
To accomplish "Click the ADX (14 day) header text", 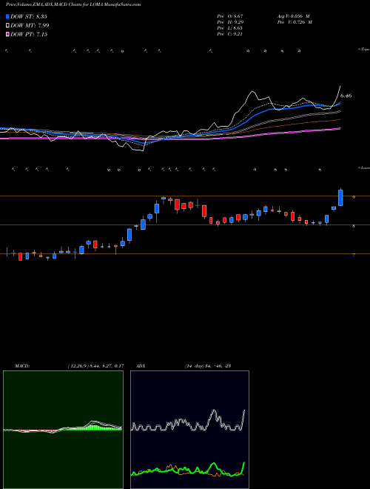I will tap(183, 366).
